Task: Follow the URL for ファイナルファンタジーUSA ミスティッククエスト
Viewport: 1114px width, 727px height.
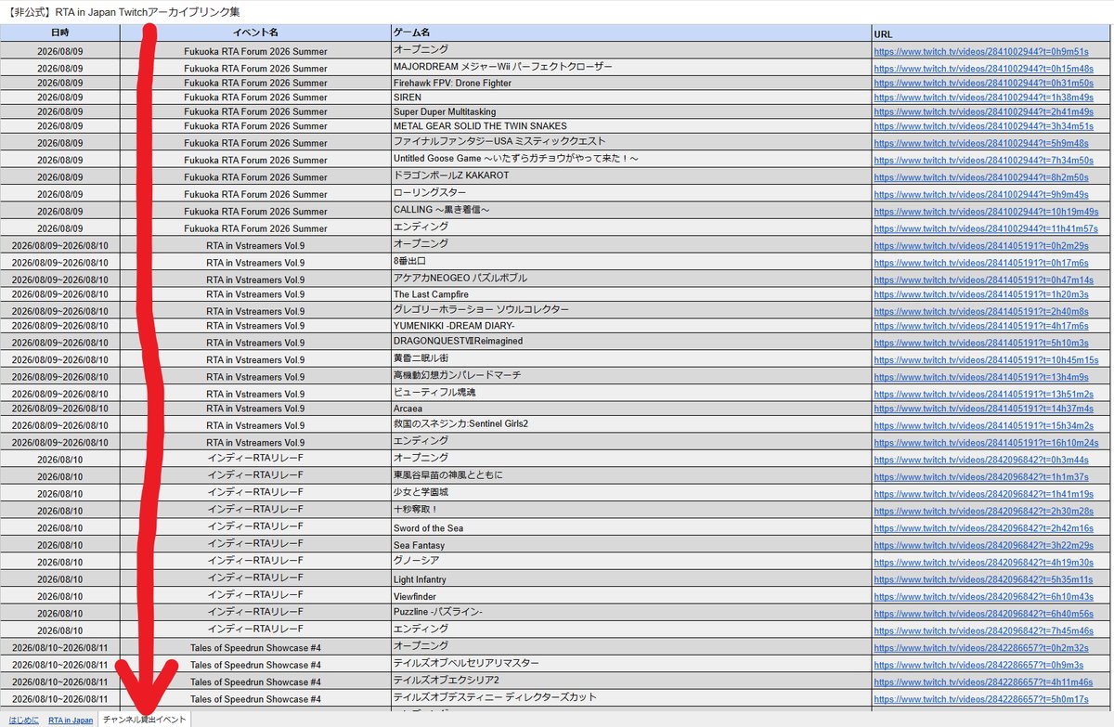Action: click(981, 143)
